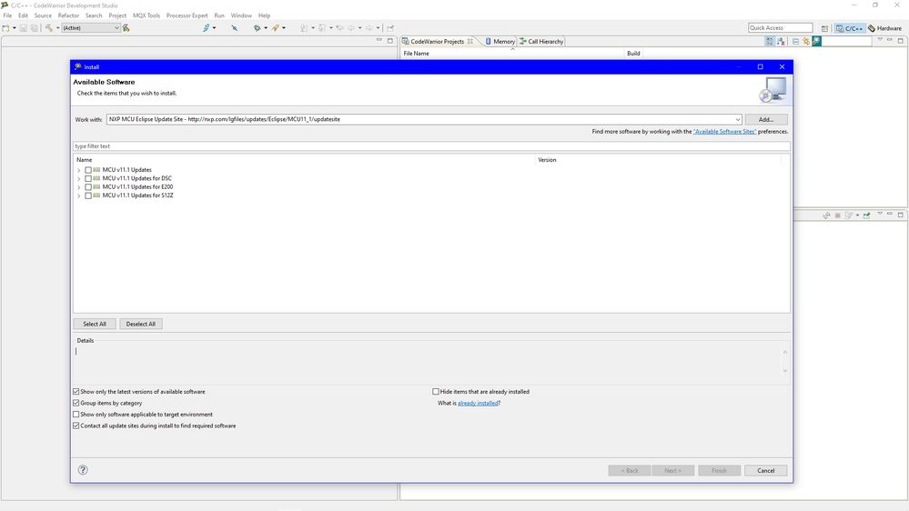
Task: Expand the MCU v11.1 Updates for E200 node
Action: [79, 187]
